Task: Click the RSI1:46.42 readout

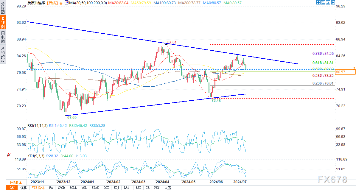Action: click(x=58, y=126)
